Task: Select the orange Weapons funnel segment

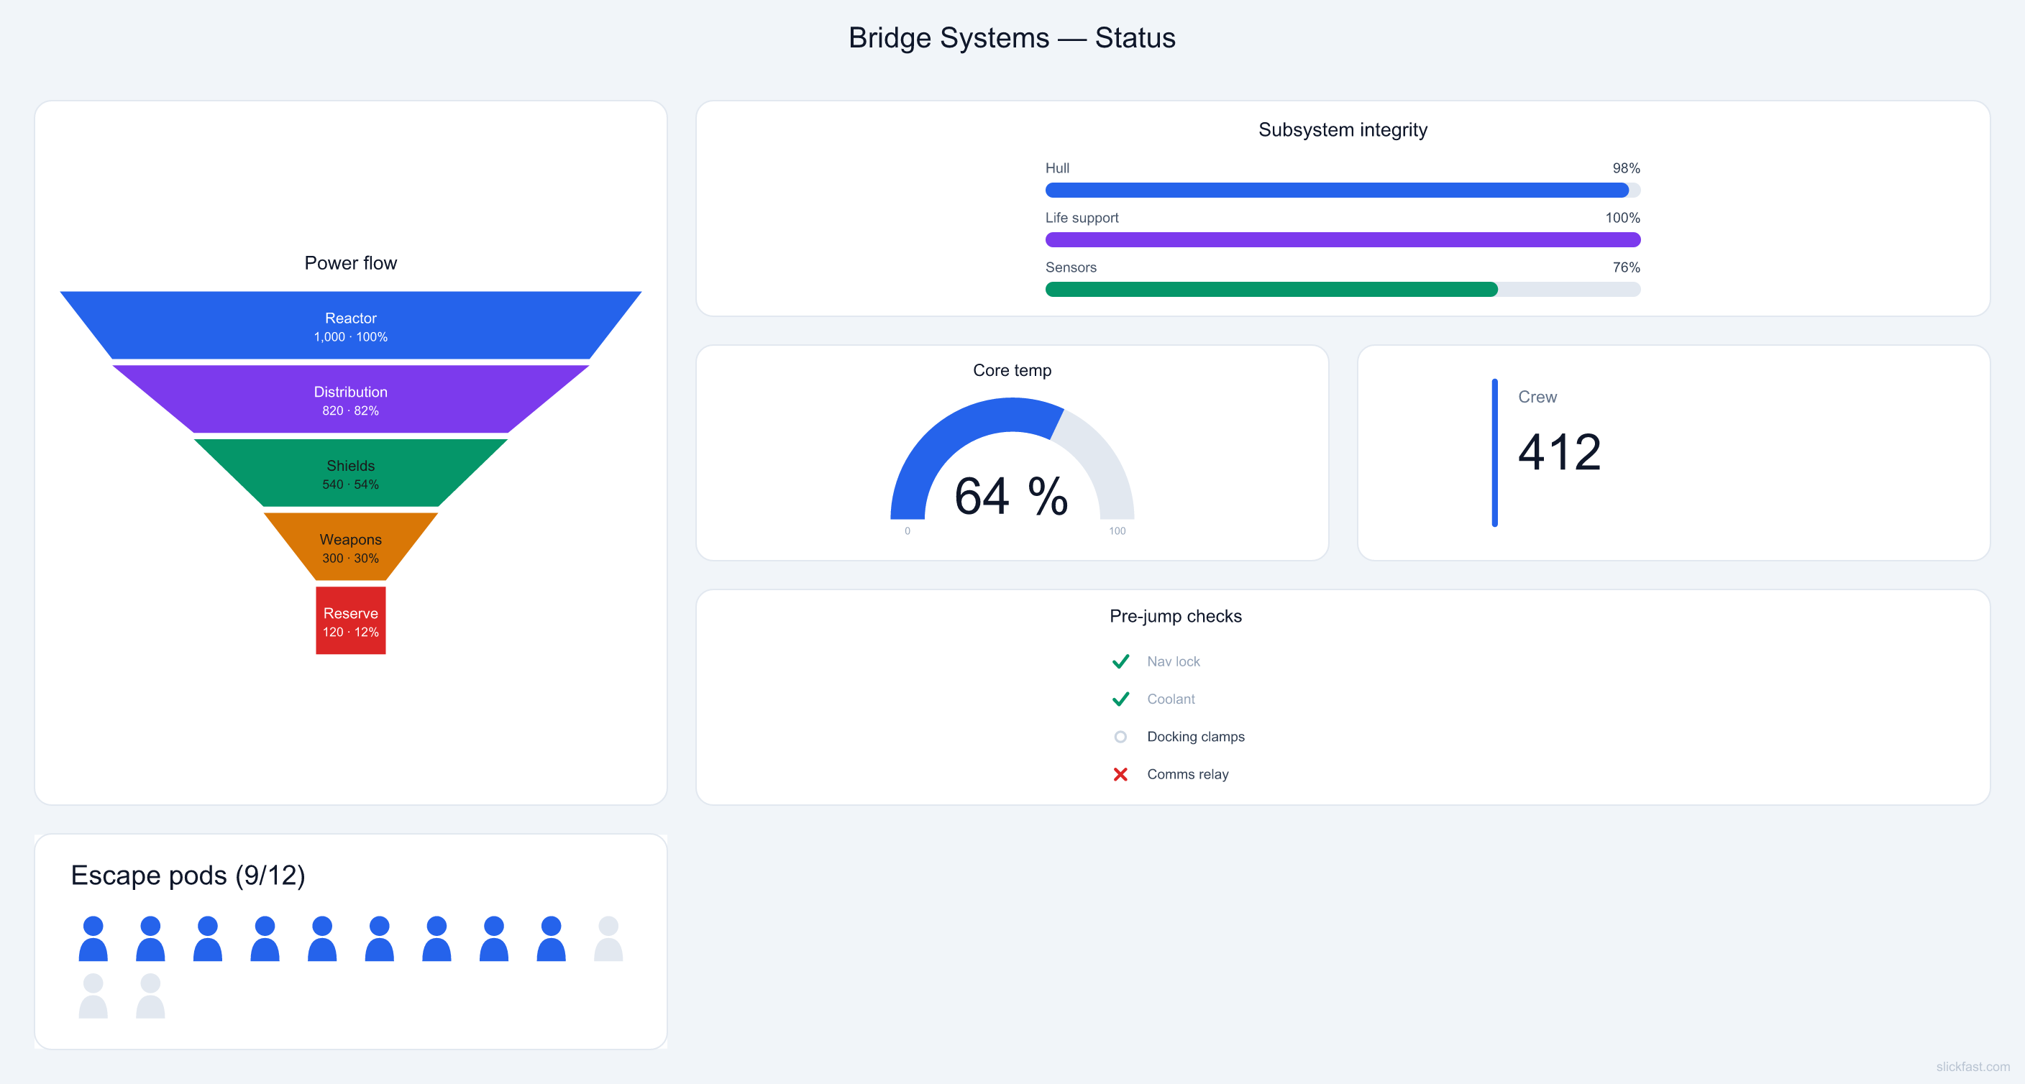Action: tap(351, 547)
